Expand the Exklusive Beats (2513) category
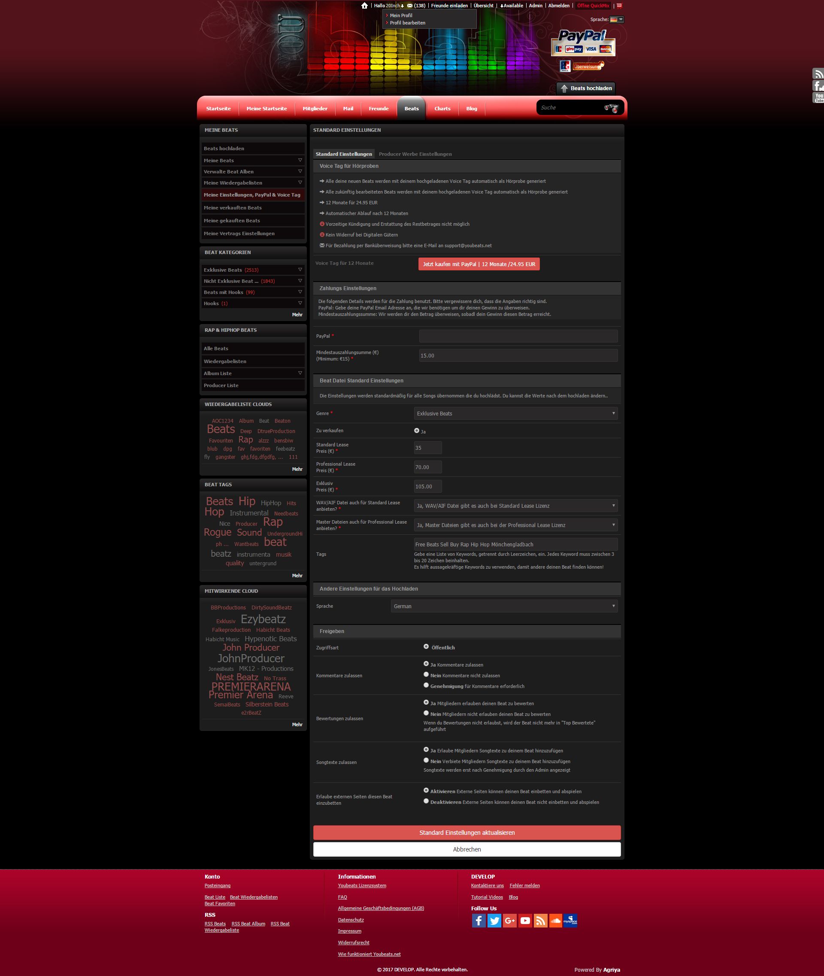This screenshot has height=976, width=824. tap(300, 270)
